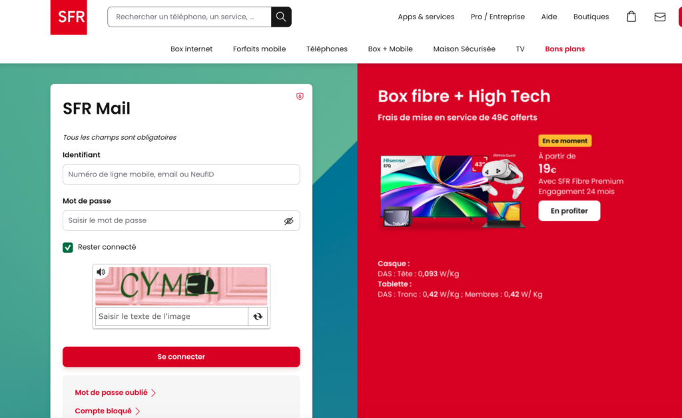
Task: Click 'Engagement 24 mois' text
Action: (576, 192)
